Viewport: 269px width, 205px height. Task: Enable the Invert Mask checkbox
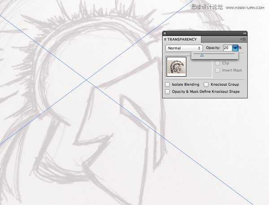tap(217, 70)
